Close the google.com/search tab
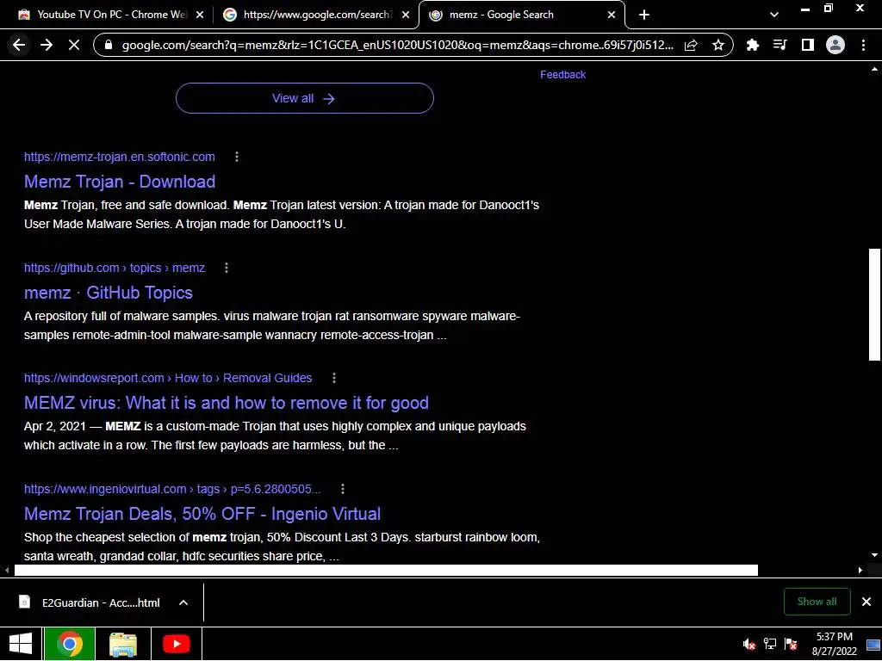Viewport: 882px width, 661px height. point(406,15)
